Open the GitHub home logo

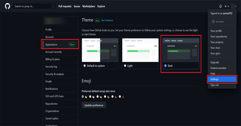[7, 6]
